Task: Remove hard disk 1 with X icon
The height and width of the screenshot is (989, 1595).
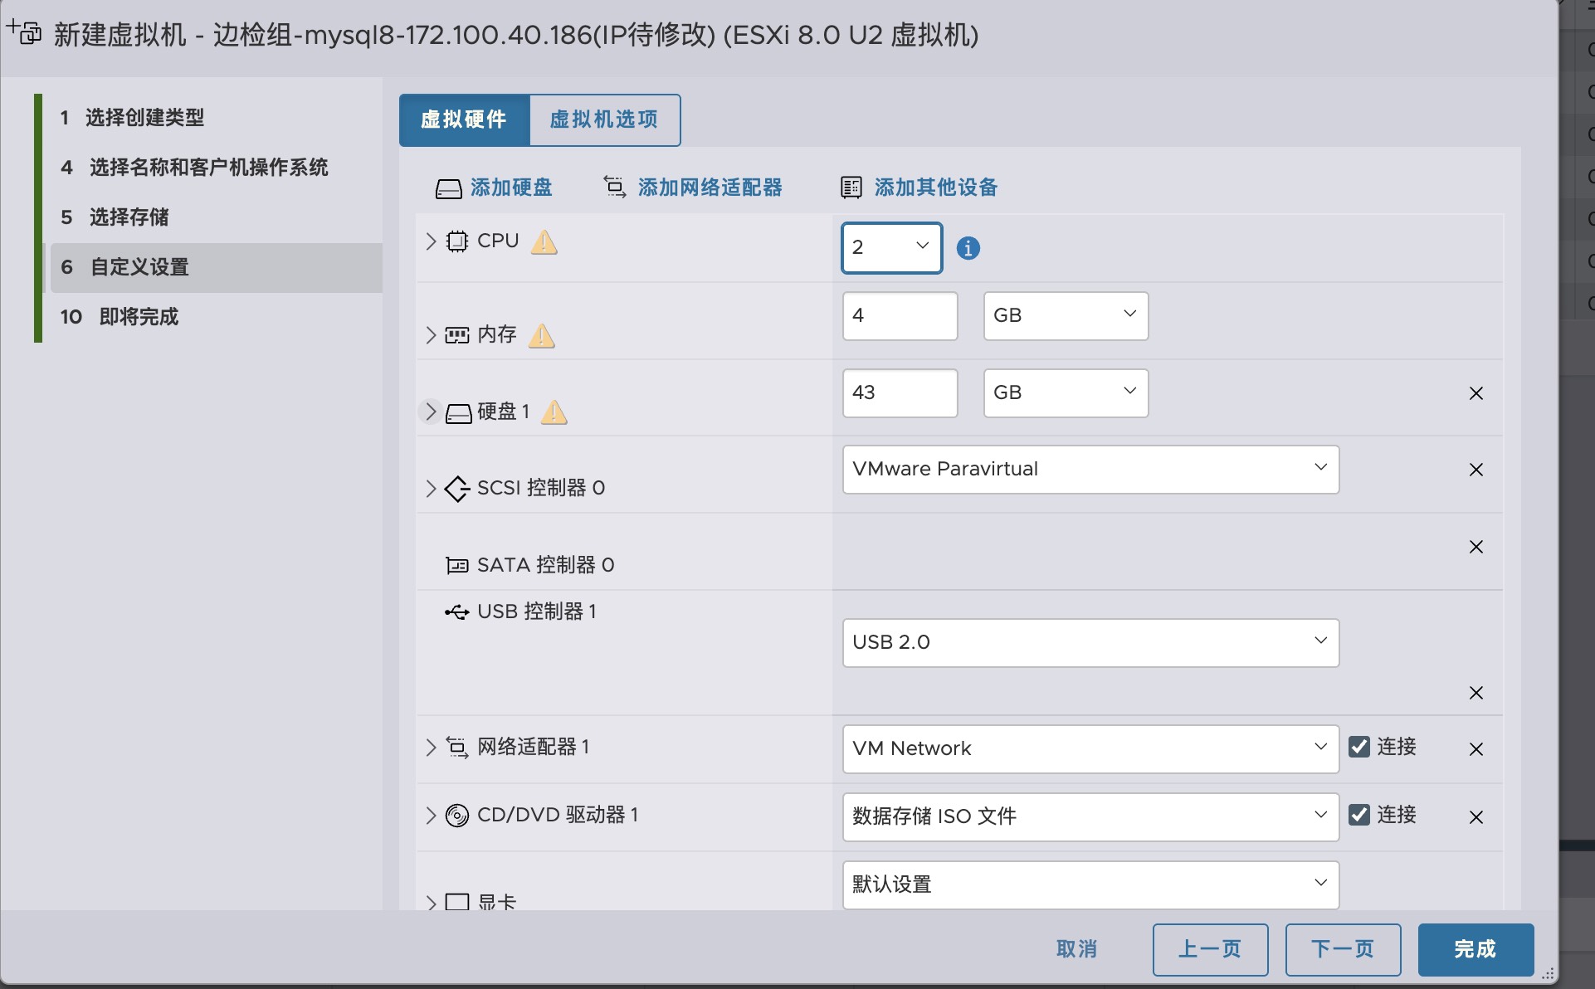Action: click(1475, 393)
